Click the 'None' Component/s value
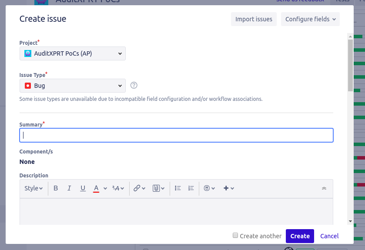365x250 pixels. pos(27,162)
